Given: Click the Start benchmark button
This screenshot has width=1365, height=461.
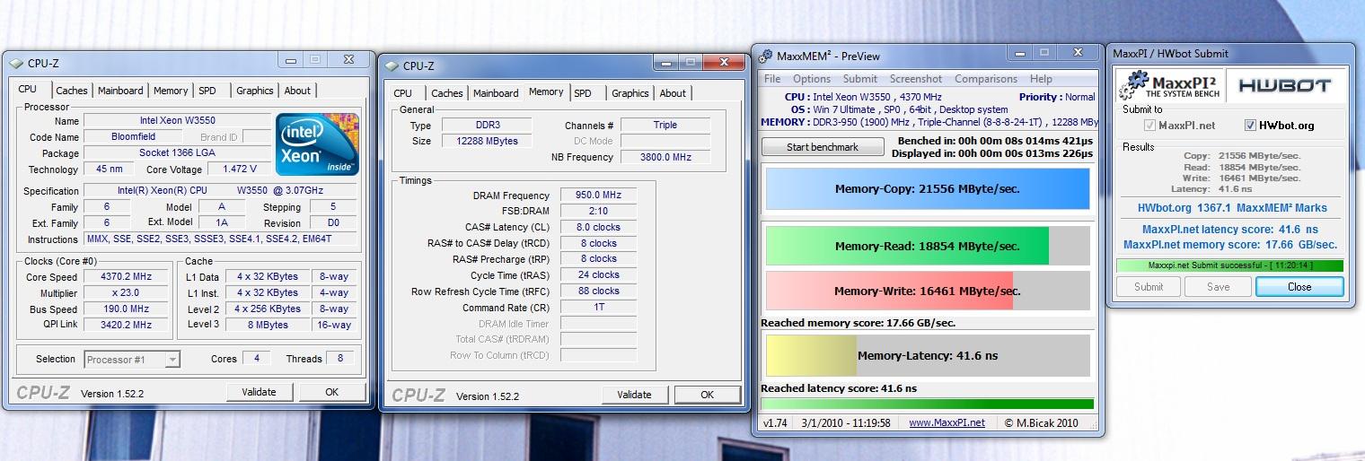Looking at the screenshot, I should 823,147.
